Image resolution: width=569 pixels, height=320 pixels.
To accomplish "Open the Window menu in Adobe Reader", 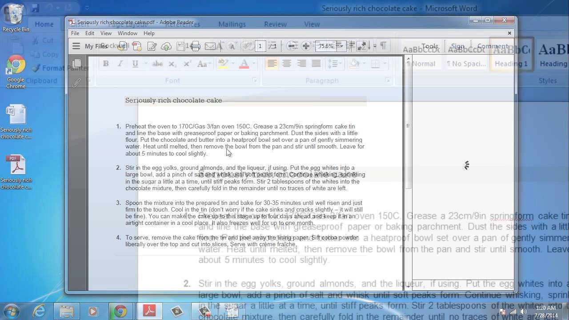I will tap(127, 33).
